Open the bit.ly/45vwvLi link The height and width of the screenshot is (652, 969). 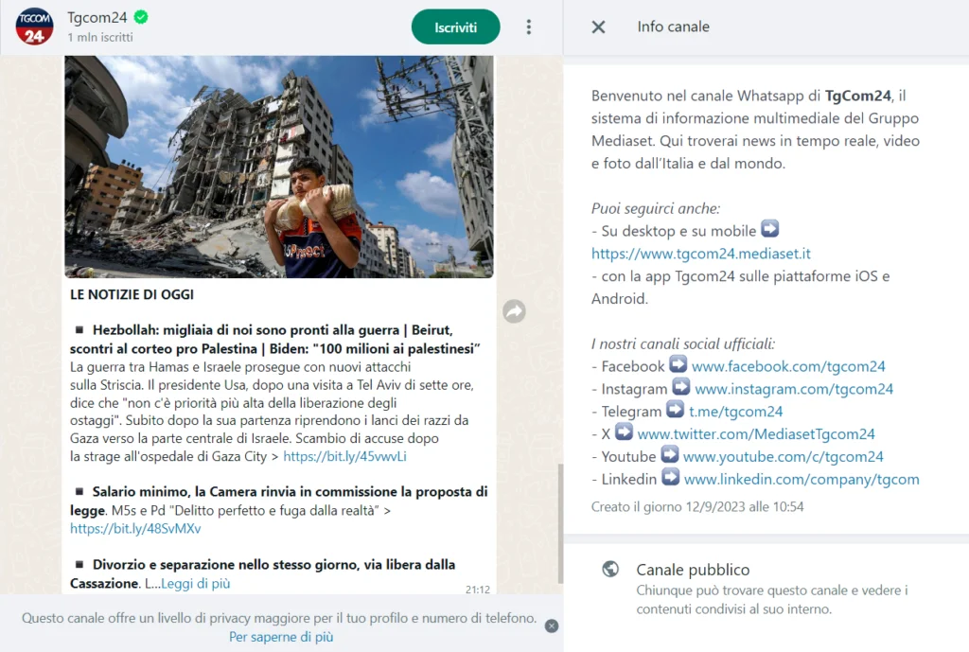pos(344,457)
